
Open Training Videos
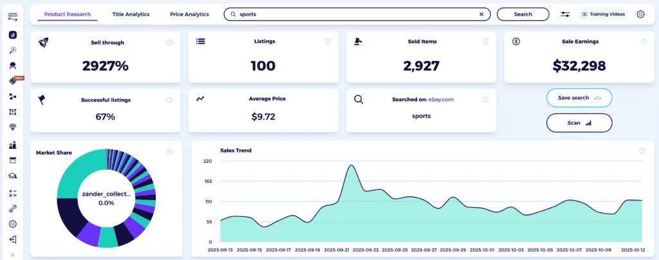point(604,14)
